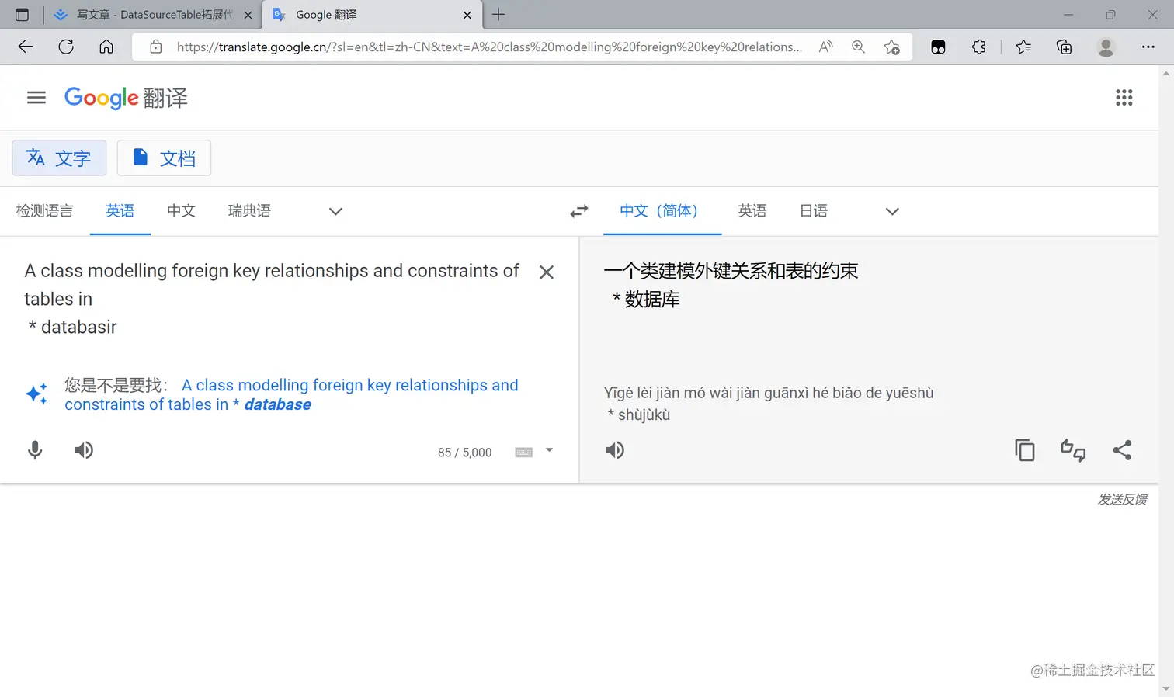
Task: Close the 写文章 DataSourceTable tab
Action: point(248,15)
